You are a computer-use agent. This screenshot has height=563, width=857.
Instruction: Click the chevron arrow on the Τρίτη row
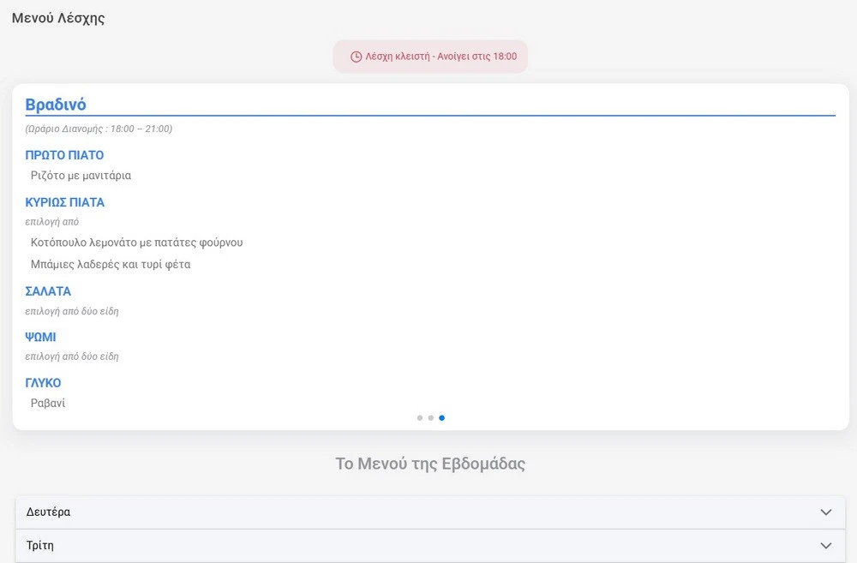point(825,545)
